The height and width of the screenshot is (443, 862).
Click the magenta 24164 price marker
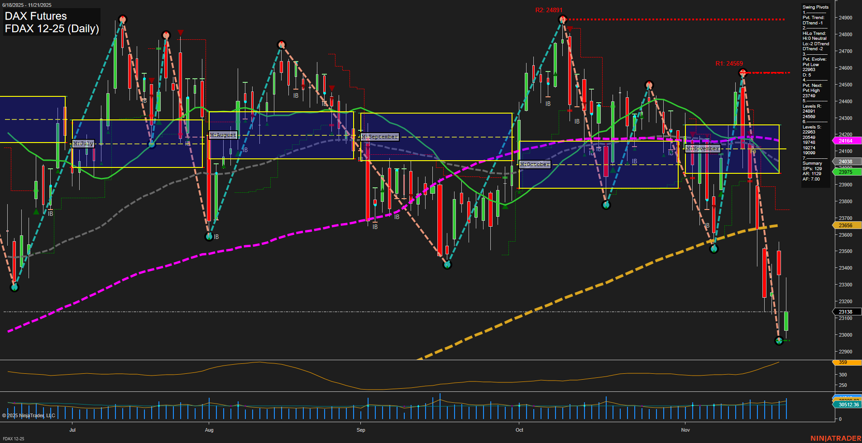pos(846,141)
